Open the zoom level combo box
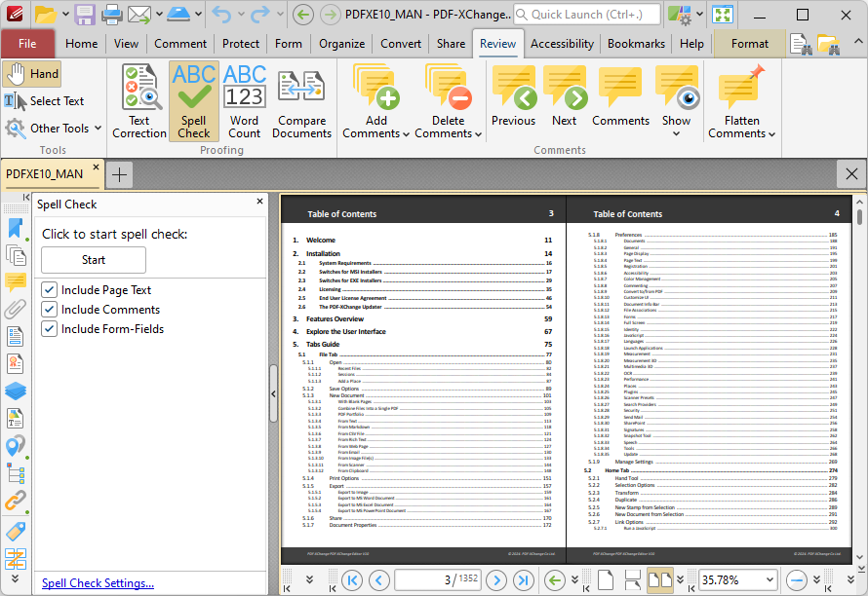This screenshot has width=868, height=596. 737,580
